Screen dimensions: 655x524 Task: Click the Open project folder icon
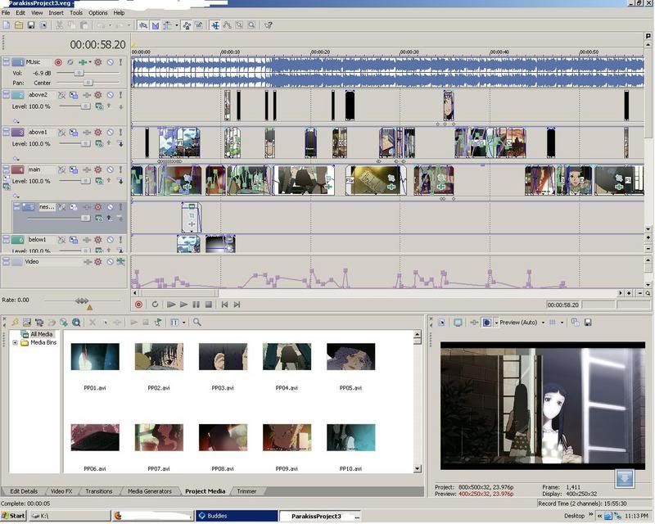pyautogui.click(x=19, y=25)
